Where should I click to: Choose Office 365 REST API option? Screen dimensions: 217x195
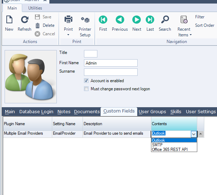174,150
